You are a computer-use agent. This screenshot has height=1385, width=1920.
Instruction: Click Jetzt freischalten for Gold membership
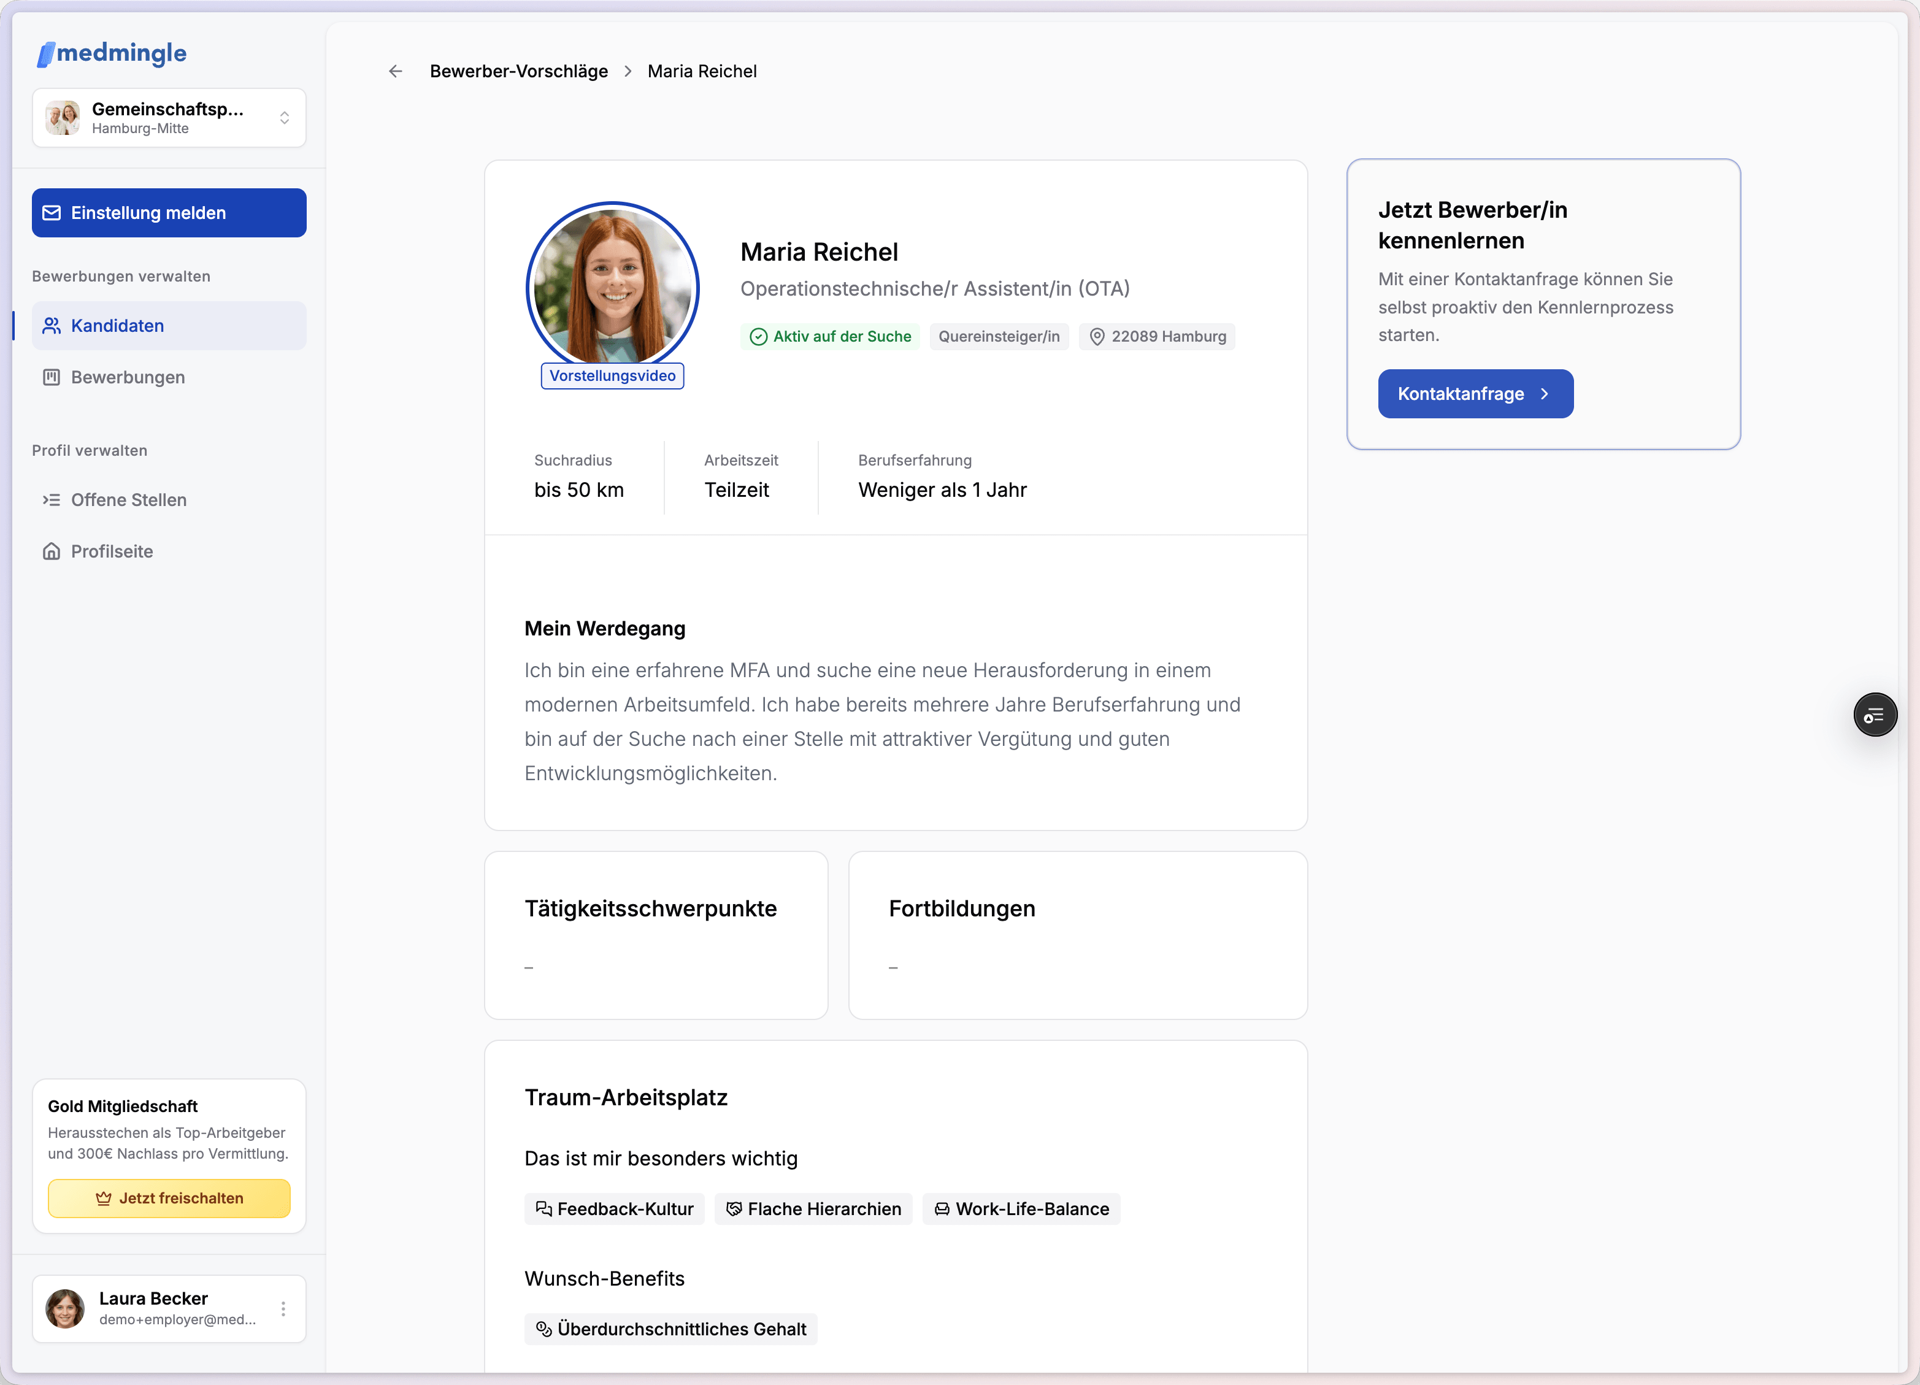click(169, 1198)
